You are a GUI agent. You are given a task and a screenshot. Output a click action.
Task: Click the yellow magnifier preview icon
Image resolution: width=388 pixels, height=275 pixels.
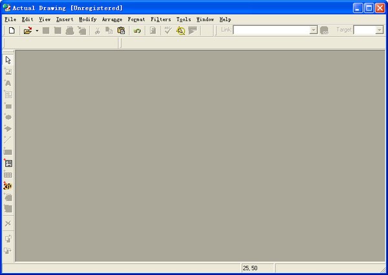(180, 31)
